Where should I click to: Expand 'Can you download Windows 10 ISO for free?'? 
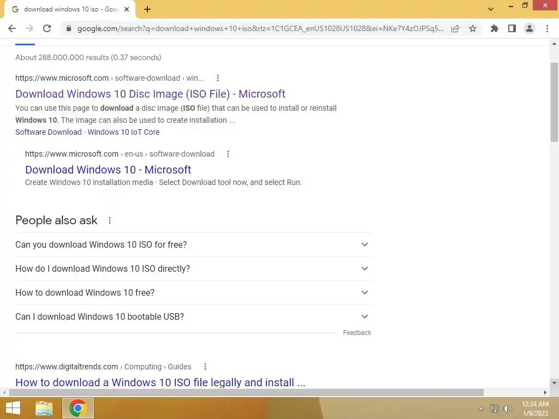193,245
